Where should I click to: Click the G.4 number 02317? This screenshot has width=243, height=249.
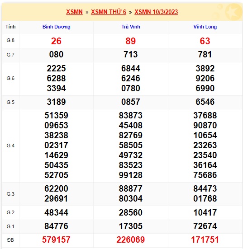pos(56,146)
